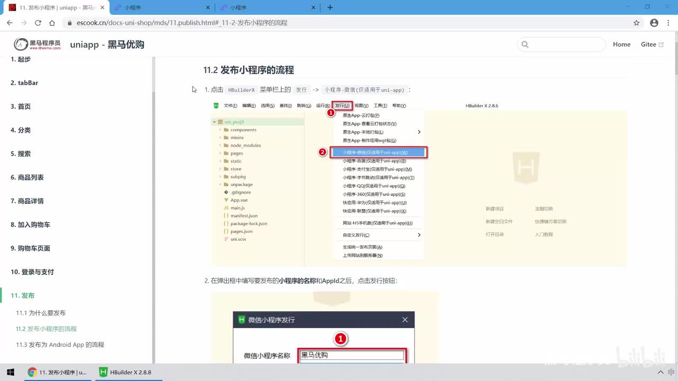Open subsection 11.1 为什么要发布
Image resolution: width=678 pixels, height=381 pixels.
(41, 313)
